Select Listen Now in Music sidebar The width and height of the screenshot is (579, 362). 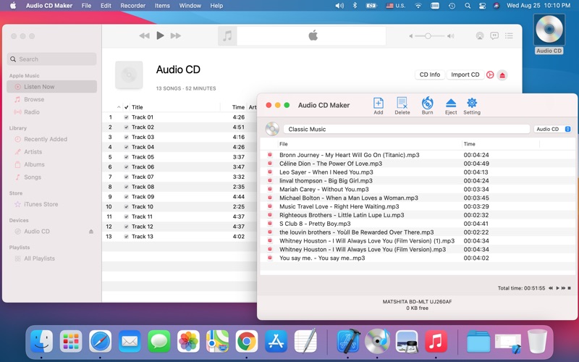click(51, 87)
